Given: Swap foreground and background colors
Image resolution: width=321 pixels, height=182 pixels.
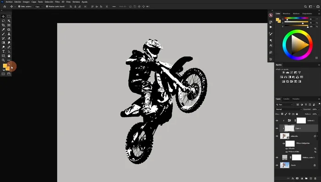Looking at the screenshot, I should click(x=9, y=64).
